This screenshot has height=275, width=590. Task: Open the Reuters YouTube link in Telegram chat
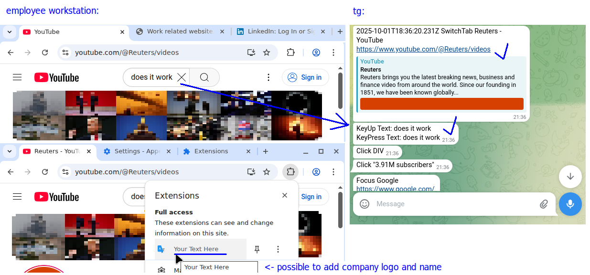(423, 49)
